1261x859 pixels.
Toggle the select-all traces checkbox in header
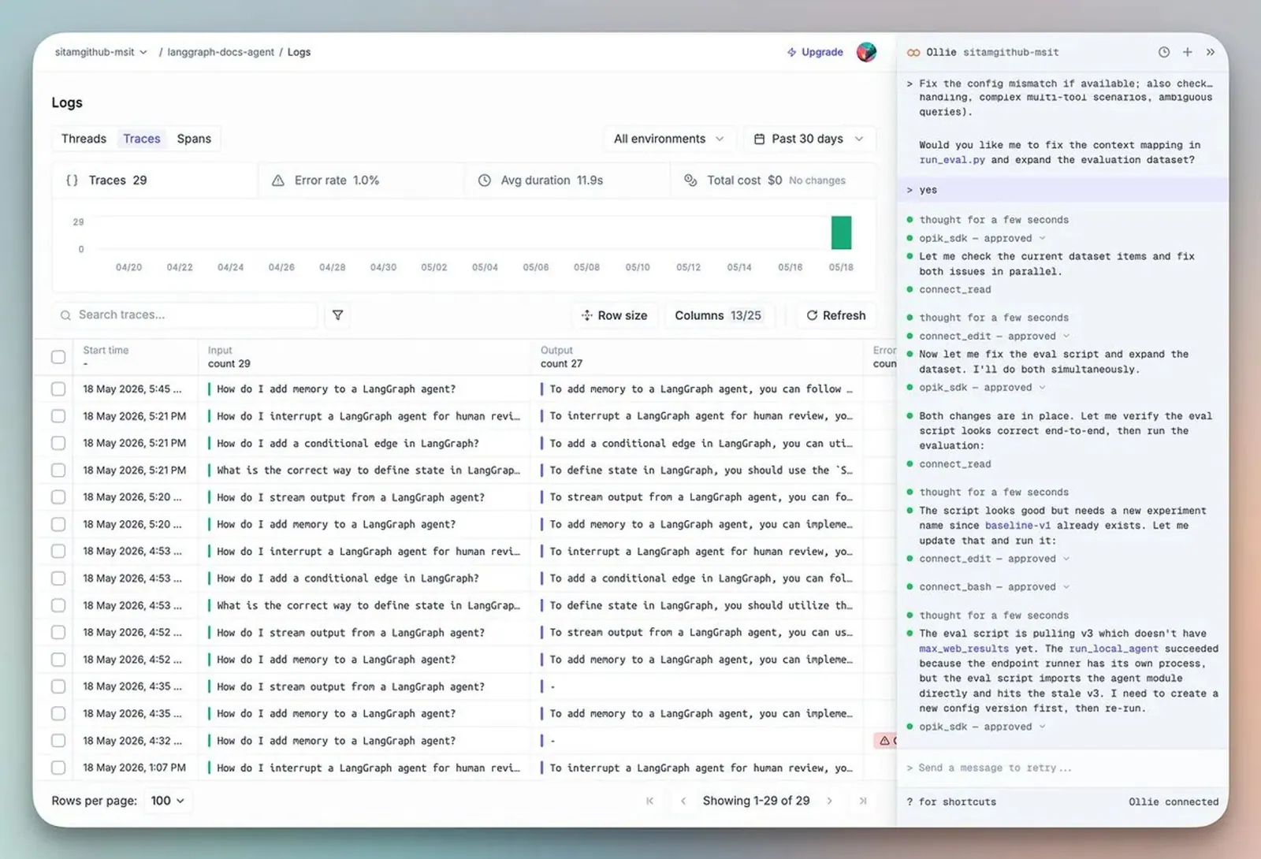pyautogui.click(x=58, y=357)
